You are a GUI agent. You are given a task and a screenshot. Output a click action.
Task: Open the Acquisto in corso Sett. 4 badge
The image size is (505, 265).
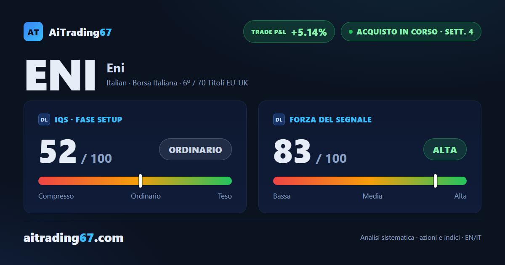tap(411, 32)
